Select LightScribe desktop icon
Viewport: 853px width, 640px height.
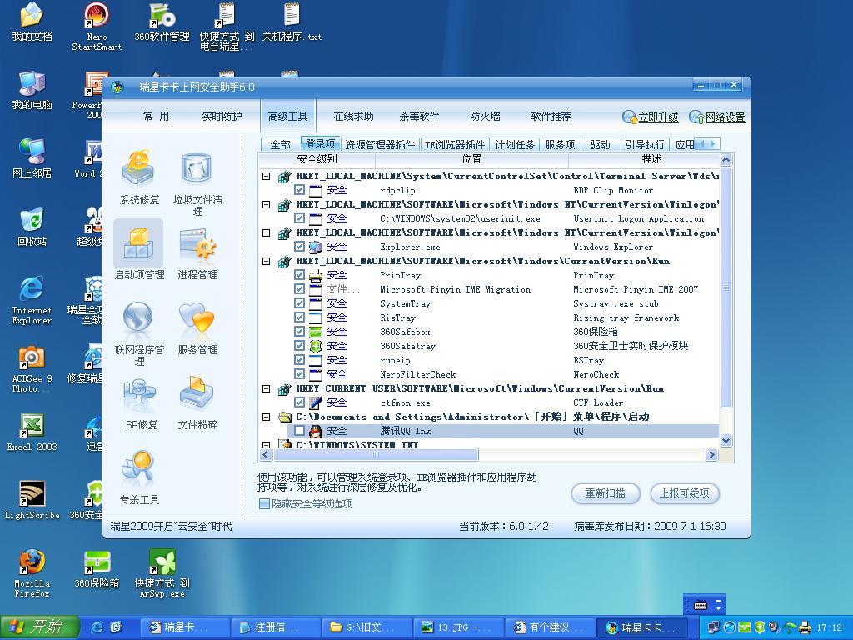coord(32,501)
